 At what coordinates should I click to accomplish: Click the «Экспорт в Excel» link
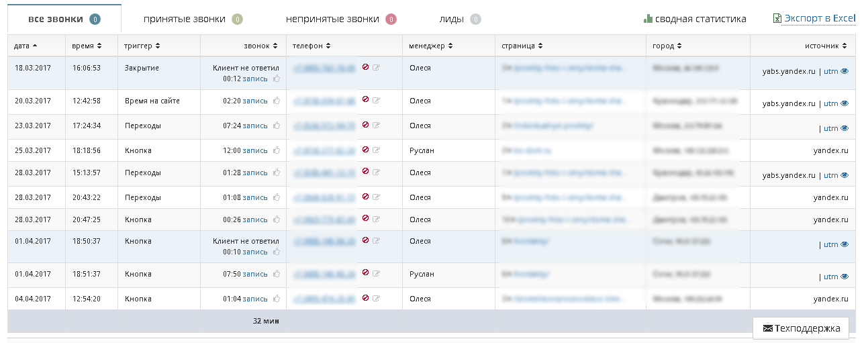[x=820, y=18]
